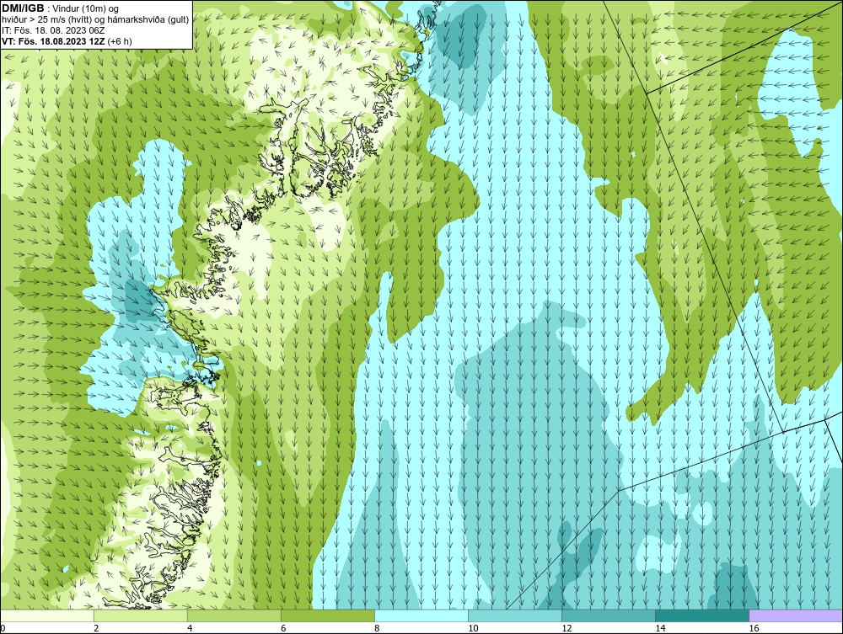Click the 0–2 m/s palest legend swatch
The image size is (843, 634).
click(x=47, y=615)
